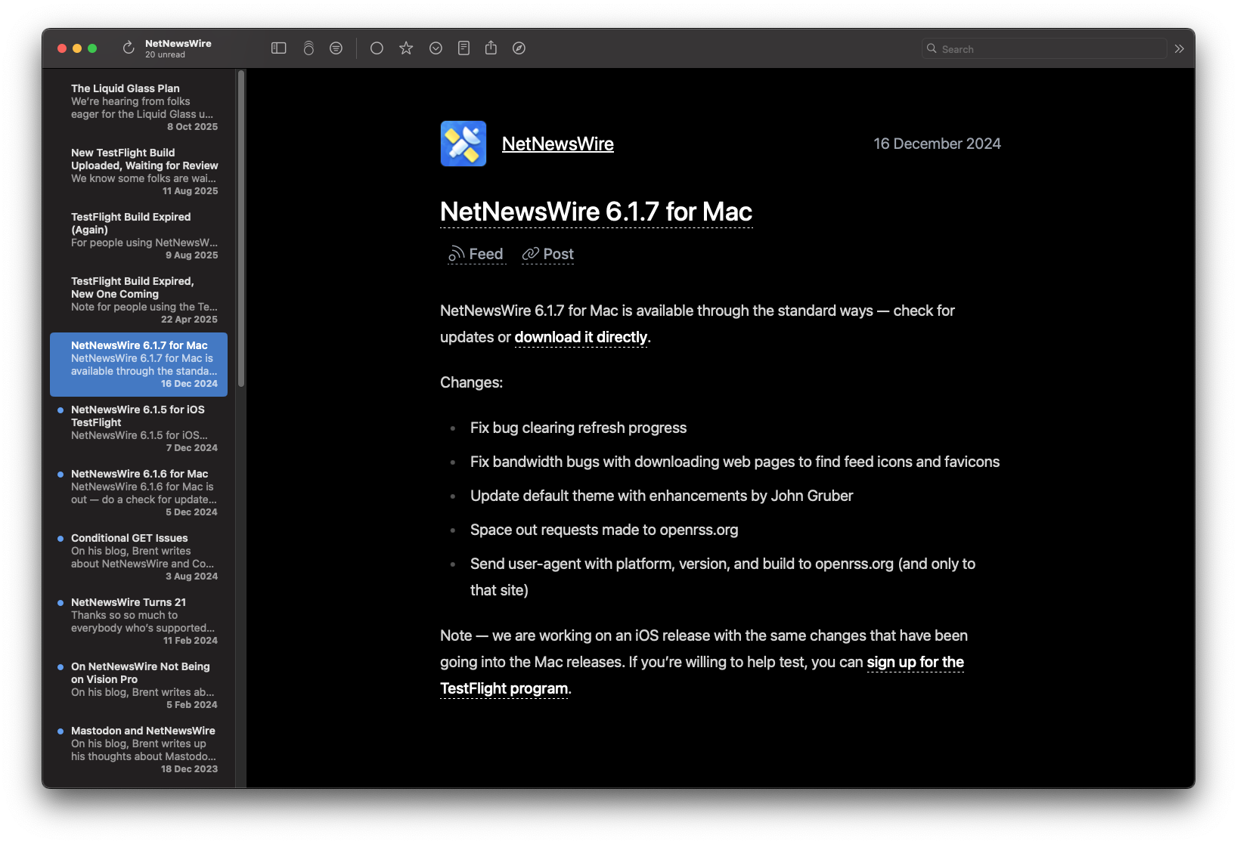Screen dimensions: 1237x844
Task: Click the NetNewsWire satellite feed icon
Action: click(x=463, y=144)
